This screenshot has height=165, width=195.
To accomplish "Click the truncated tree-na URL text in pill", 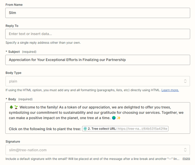I will click(143, 129).
